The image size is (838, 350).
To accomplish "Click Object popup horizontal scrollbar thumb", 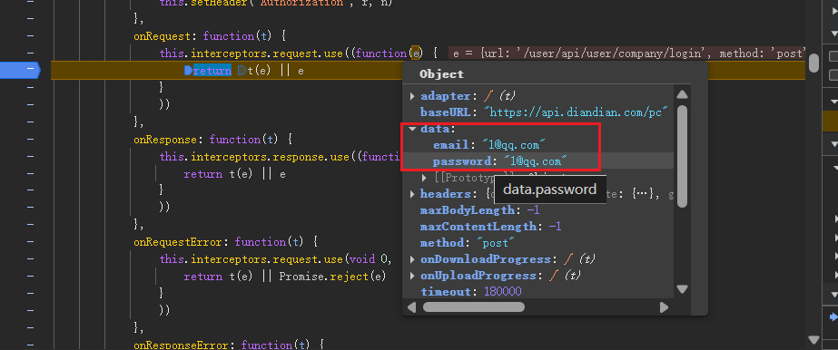I will click(x=474, y=307).
